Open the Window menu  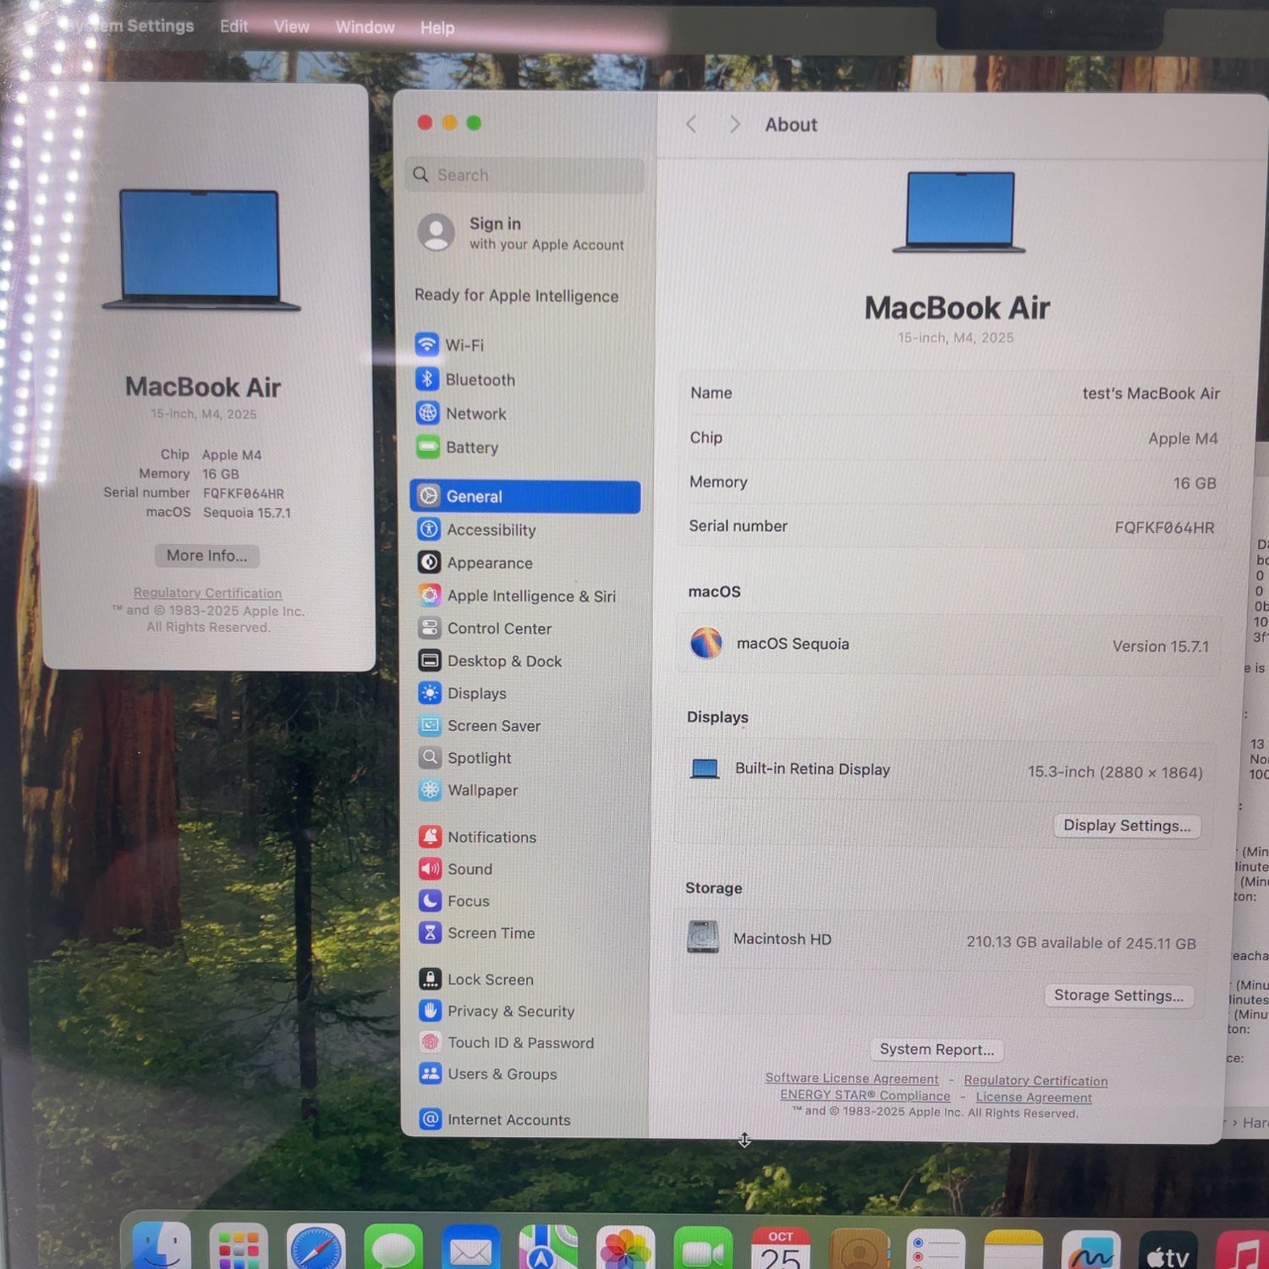365,27
